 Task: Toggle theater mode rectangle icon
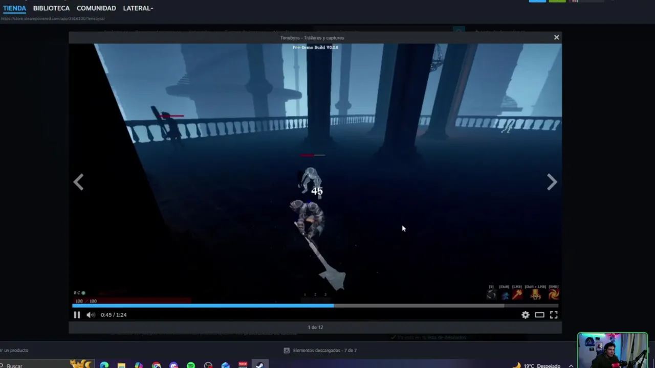click(x=539, y=315)
